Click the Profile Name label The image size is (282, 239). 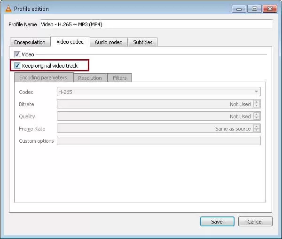click(23, 24)
